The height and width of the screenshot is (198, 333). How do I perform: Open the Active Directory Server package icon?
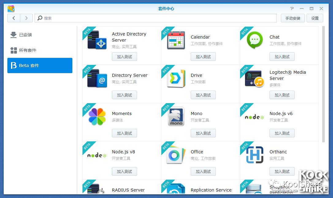click(97, 40)
